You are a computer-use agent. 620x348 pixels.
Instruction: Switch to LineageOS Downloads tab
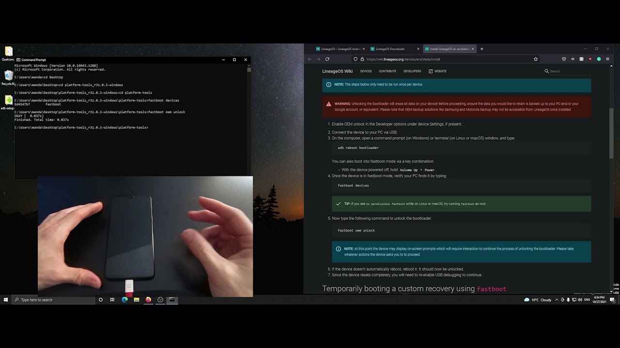coord(394,49)
